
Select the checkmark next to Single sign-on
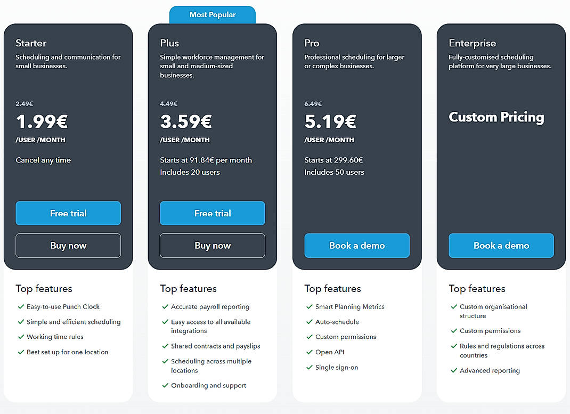[x=310, y=368]
